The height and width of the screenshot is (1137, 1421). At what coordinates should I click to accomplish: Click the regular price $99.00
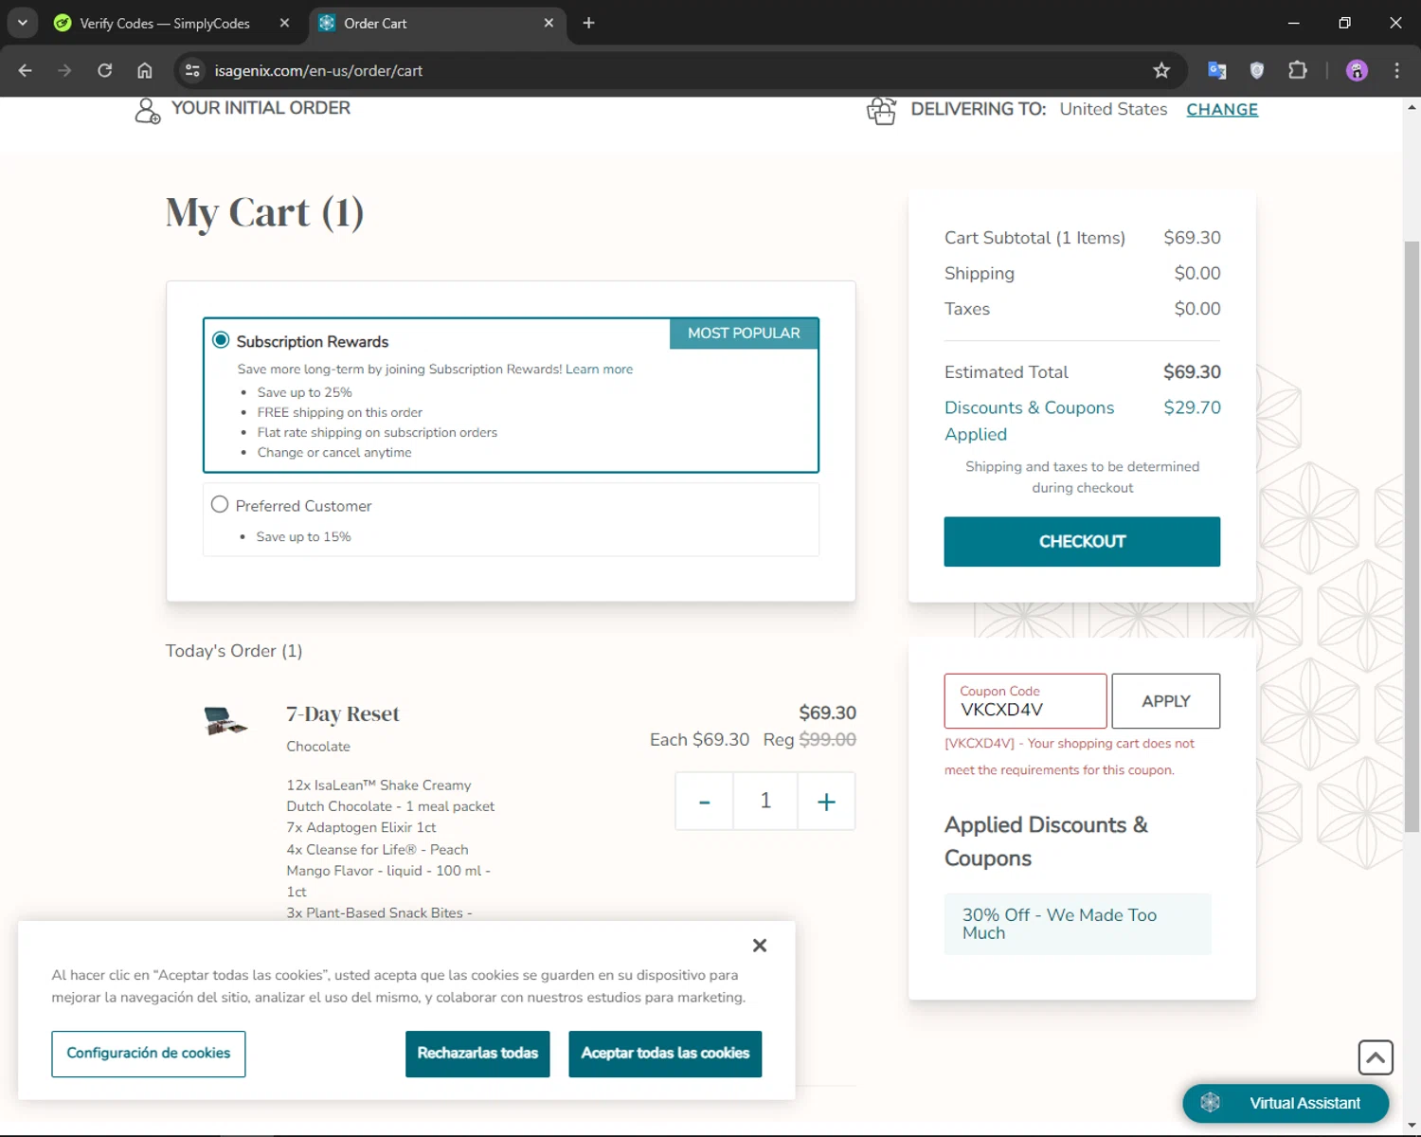pos(827,740)
